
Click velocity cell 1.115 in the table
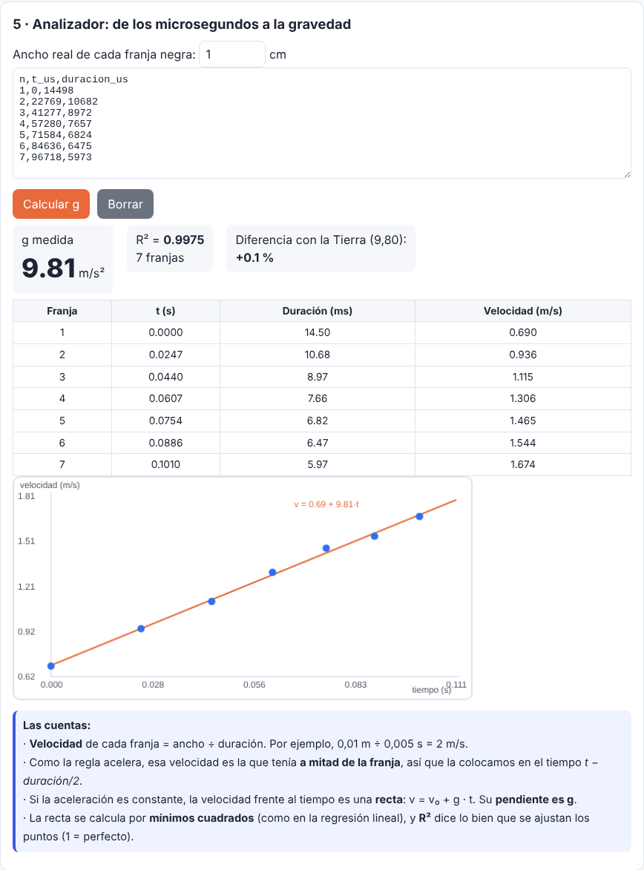[523, 377]
